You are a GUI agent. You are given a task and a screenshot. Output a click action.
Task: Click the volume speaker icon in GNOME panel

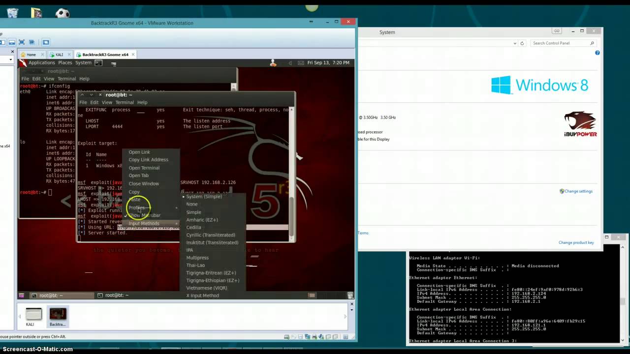[290, 63]
